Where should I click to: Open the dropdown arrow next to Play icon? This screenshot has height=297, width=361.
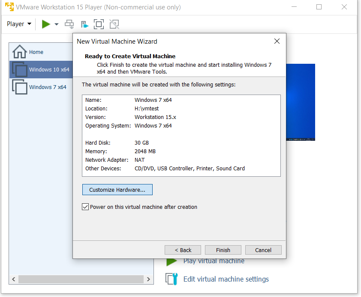click(57, 24)
